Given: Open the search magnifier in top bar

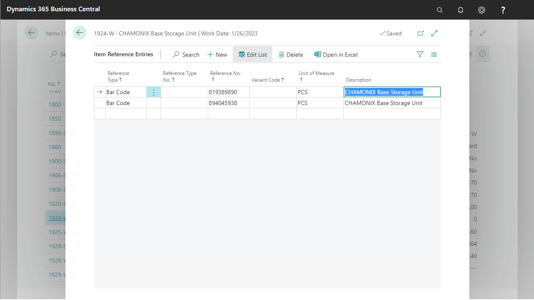Looking at the screenshot, I should pyautogui.click(x=439, y=10).
